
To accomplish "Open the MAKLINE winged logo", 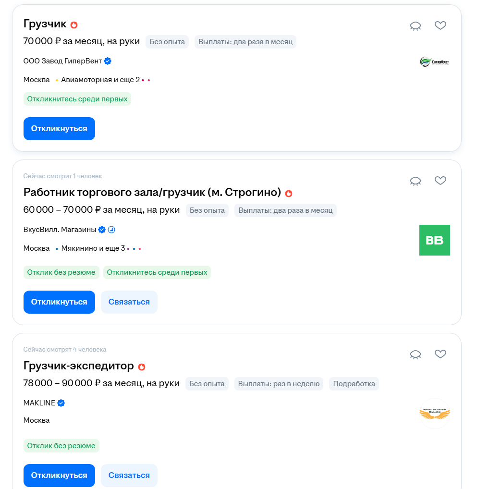I will (x=434, y=414).
